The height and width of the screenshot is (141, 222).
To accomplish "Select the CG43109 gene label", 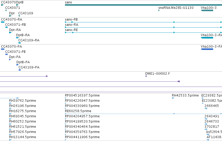I will (26, 13).
